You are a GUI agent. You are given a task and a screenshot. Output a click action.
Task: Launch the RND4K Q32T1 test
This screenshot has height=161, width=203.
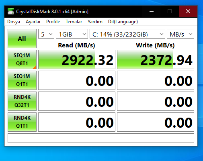(22, 101)
